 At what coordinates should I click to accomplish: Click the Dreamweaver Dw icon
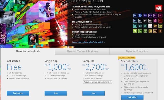point(140,31)
